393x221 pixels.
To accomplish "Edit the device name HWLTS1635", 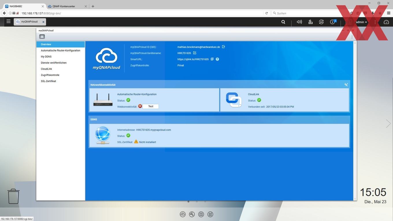I will click(x=194, y=53).
